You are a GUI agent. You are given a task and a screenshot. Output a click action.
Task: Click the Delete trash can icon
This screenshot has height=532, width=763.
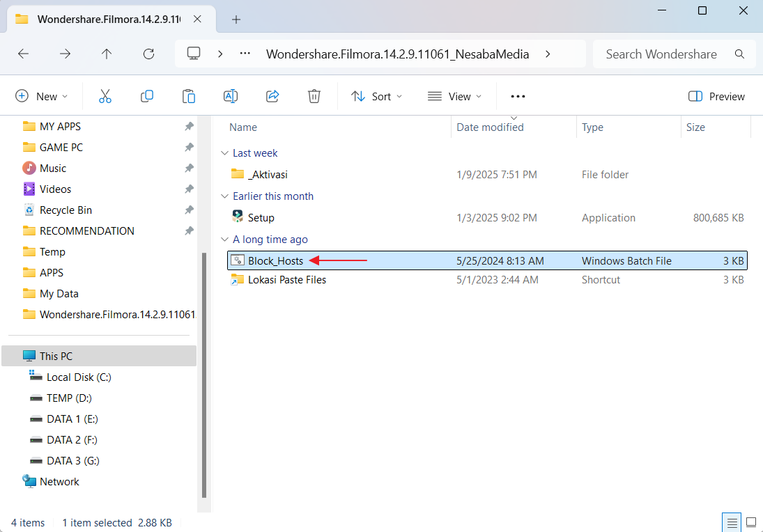tap(314, 97)
